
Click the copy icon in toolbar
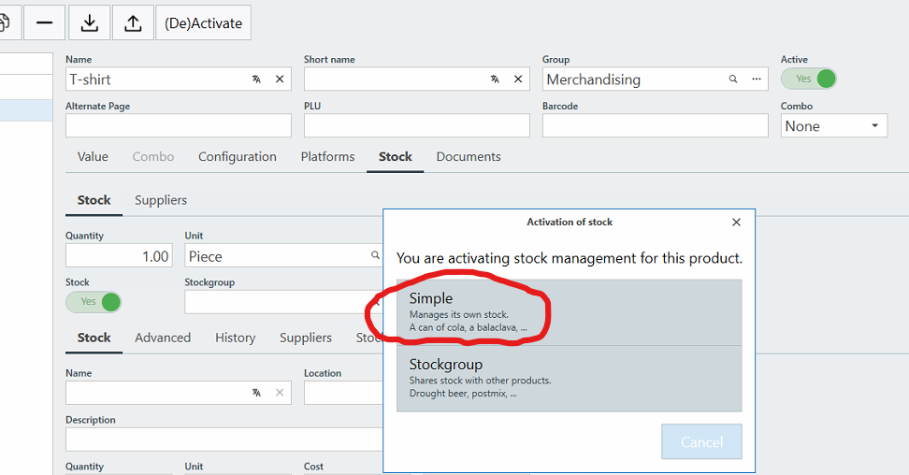[5, 23]
